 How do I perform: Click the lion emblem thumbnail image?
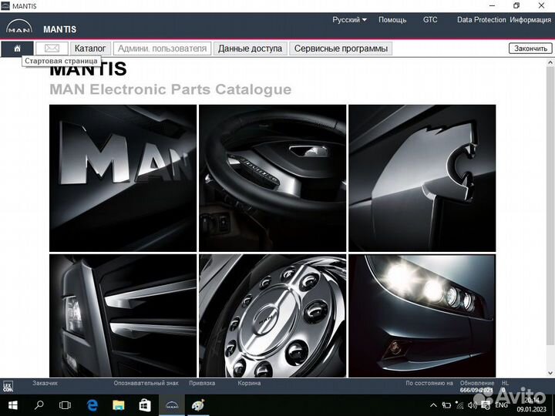[x=422, y=178]
